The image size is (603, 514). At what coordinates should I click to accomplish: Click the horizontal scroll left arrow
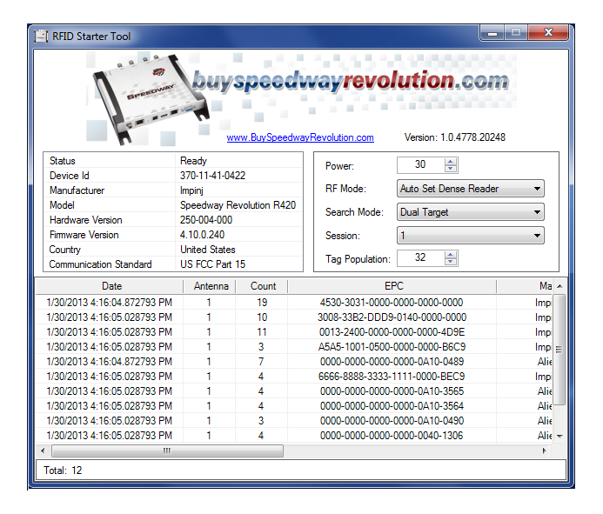(x=43, y=451)
